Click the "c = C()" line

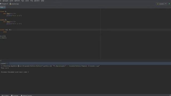coord(3,36)
